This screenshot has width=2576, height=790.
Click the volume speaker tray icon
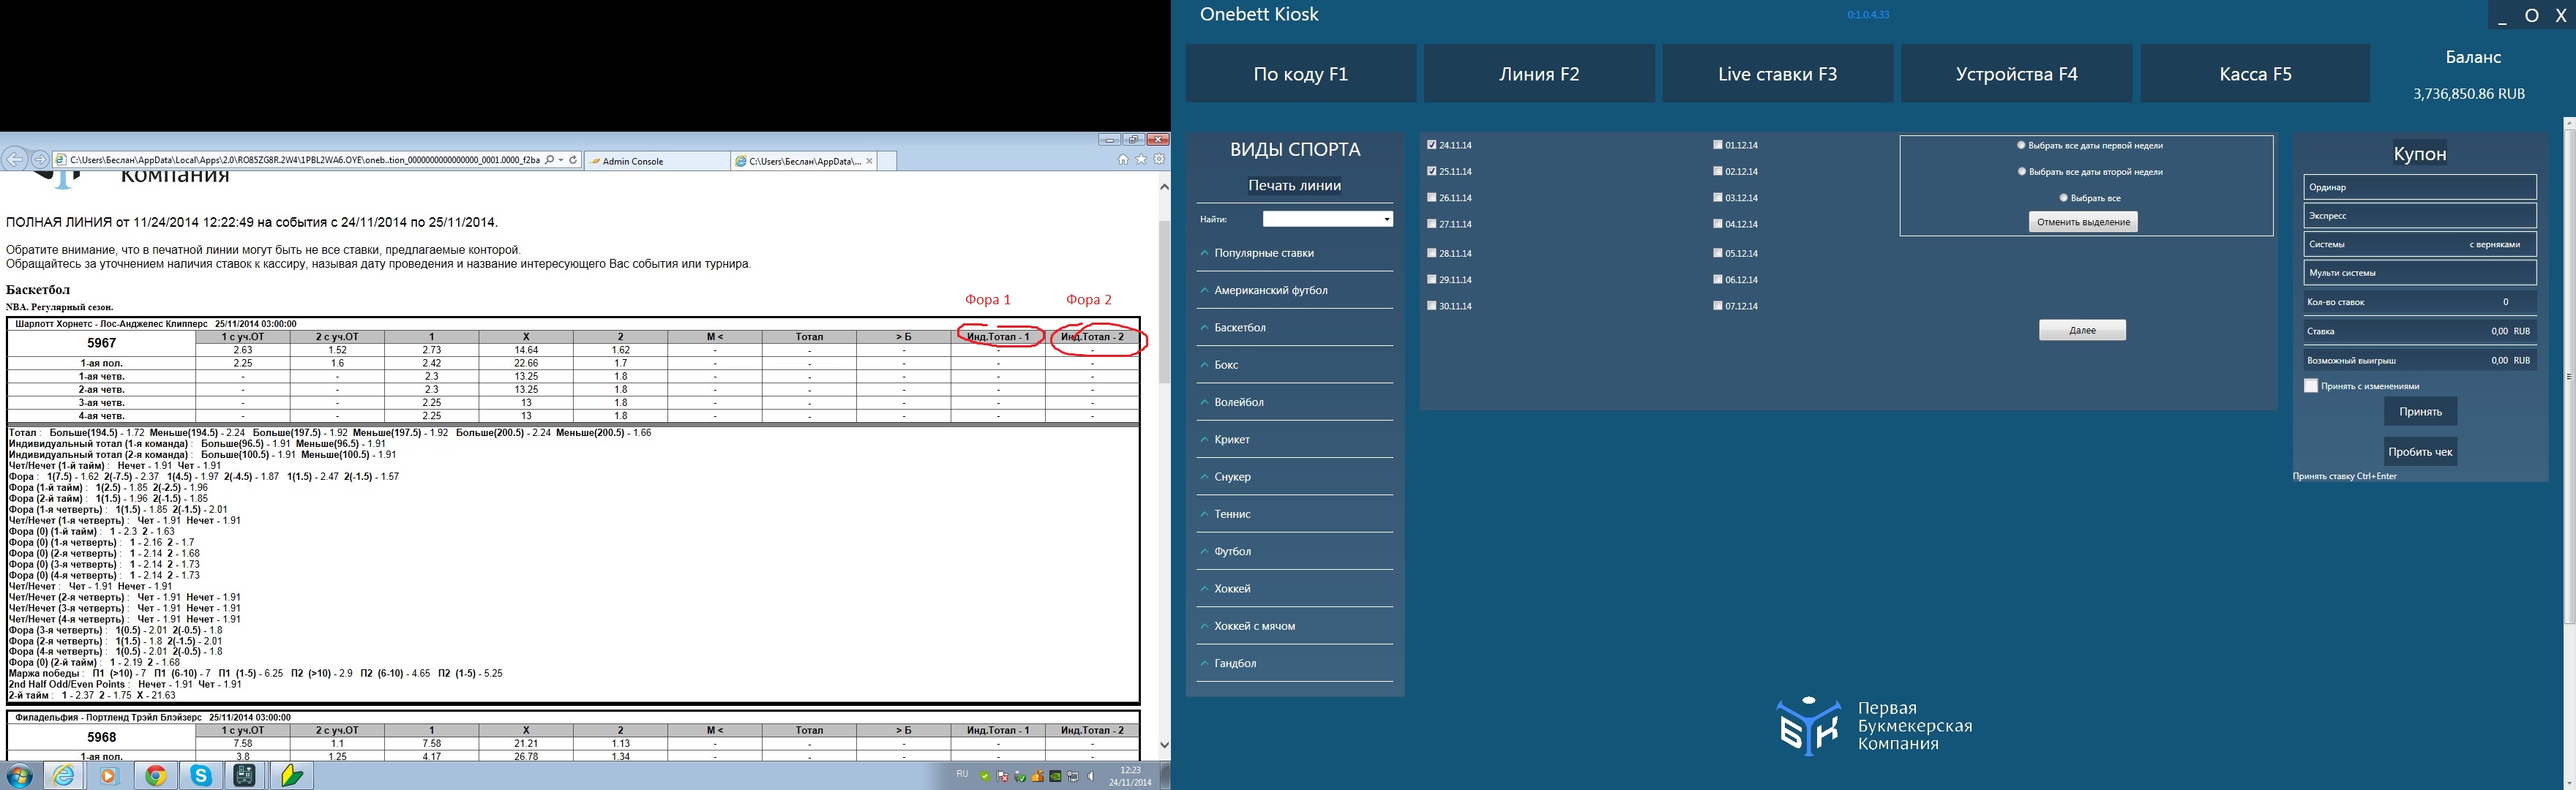pos(1091,777)
